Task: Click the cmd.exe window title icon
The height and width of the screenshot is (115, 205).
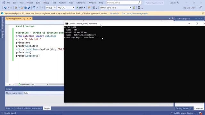Action: (67, 24)
